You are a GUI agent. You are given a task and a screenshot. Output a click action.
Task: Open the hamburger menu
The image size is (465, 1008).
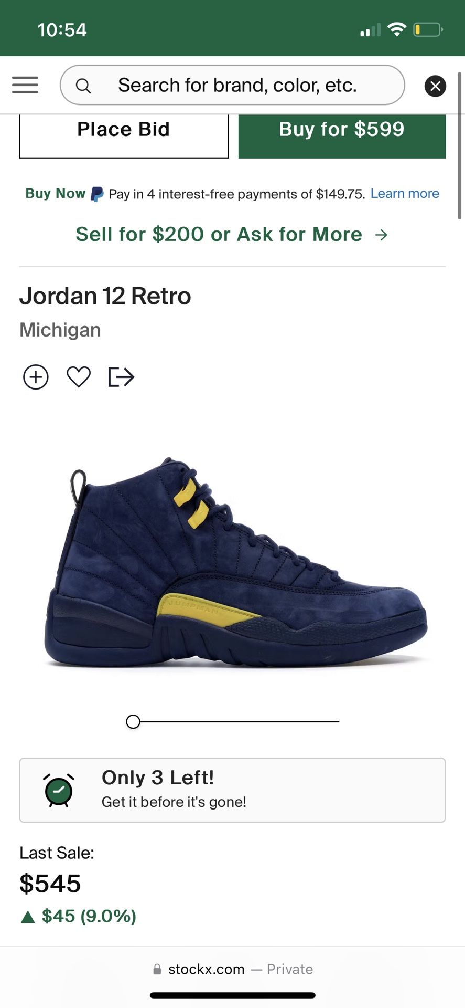pos(25,85)
